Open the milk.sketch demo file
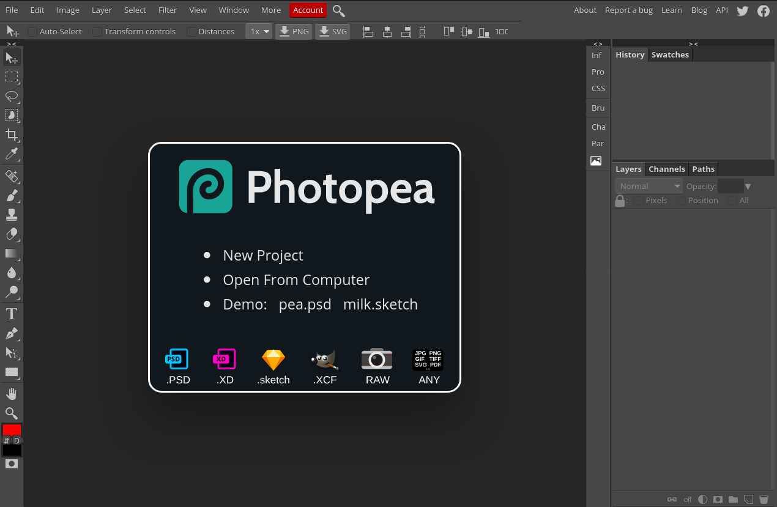777x507 pixels. [381, 305]
